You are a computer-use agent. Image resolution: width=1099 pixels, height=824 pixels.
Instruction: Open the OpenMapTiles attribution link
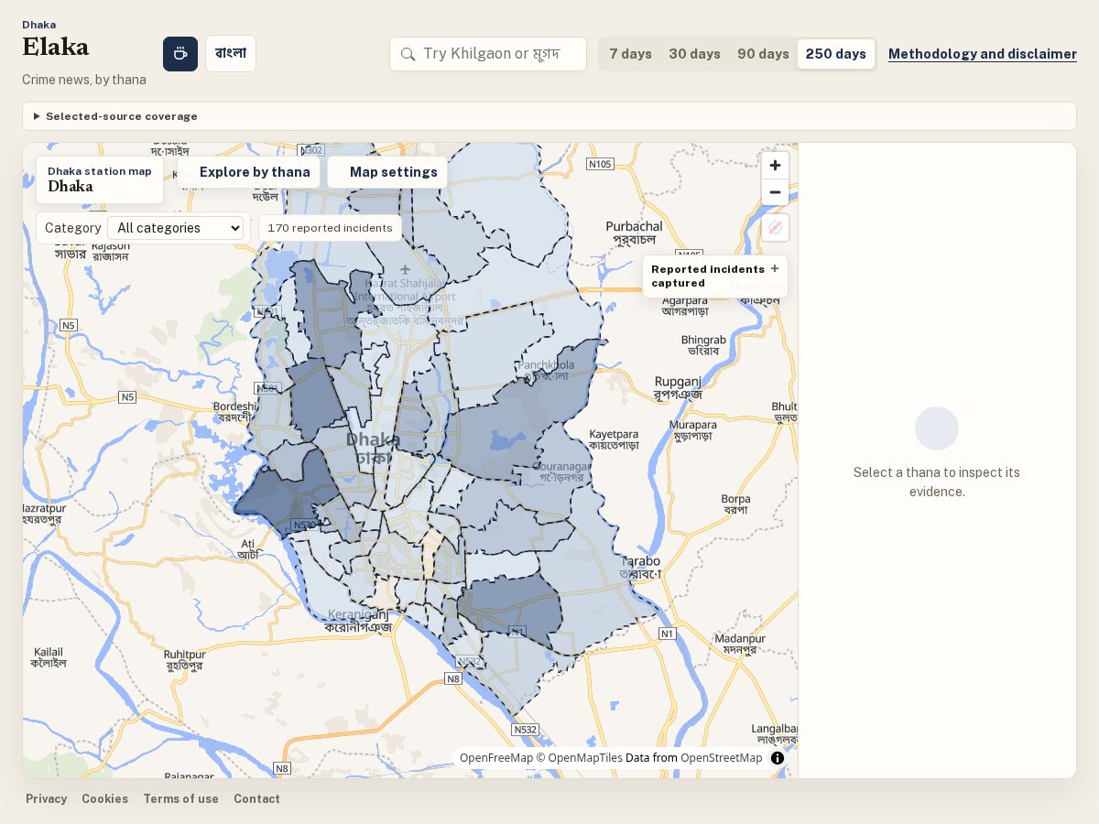580,758
